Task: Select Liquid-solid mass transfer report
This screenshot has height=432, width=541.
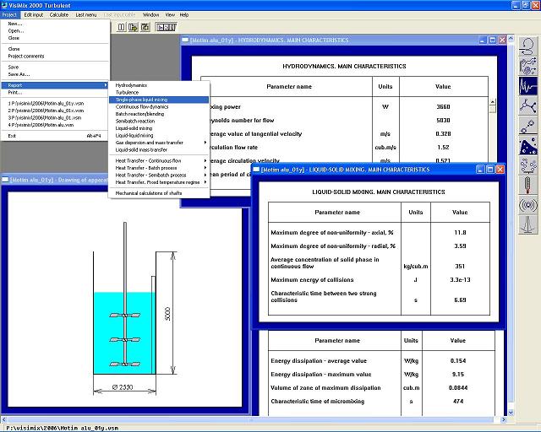Action: click(159, 150)
